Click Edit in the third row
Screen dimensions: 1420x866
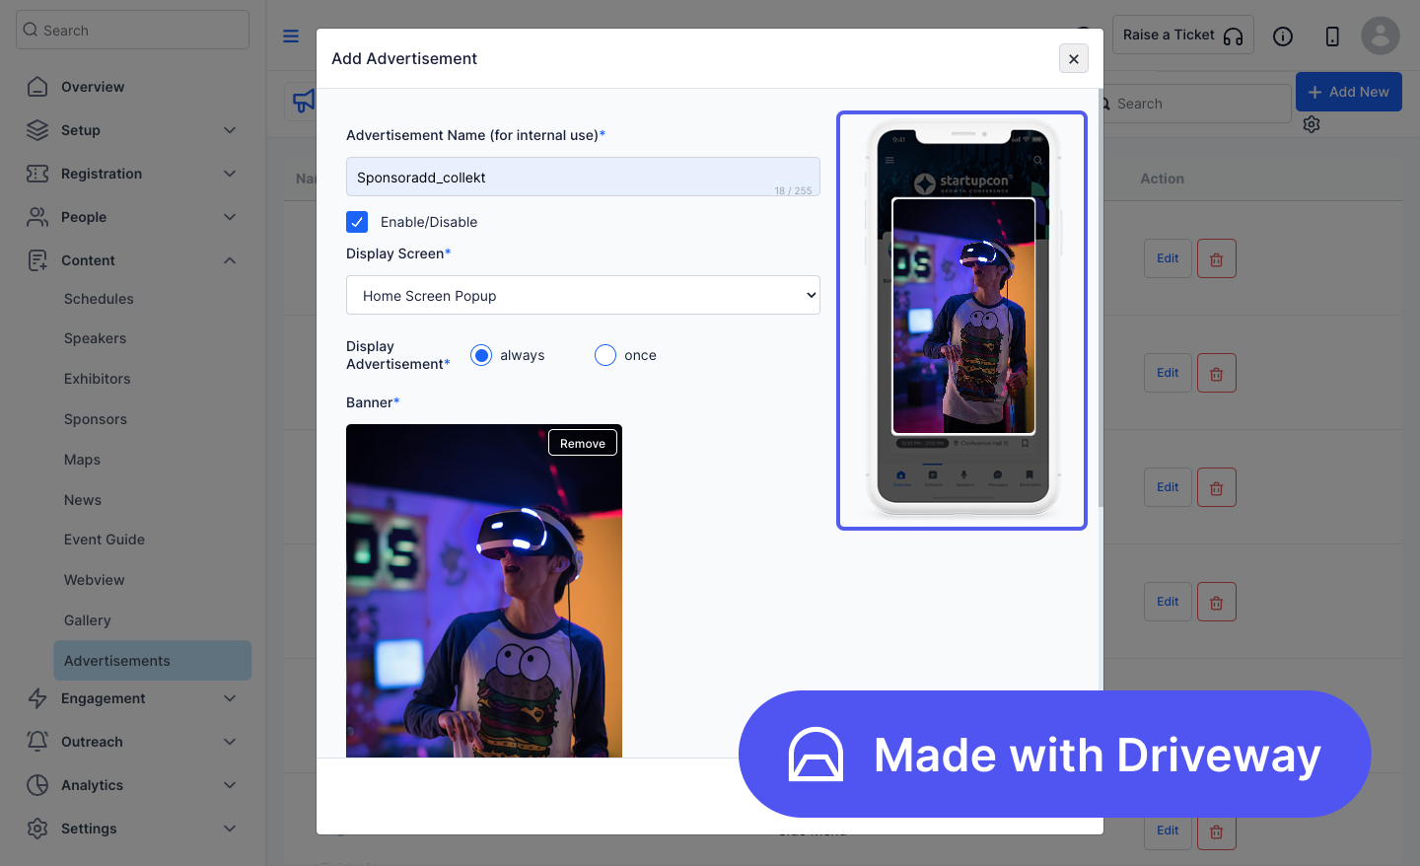click(1168, 487)
